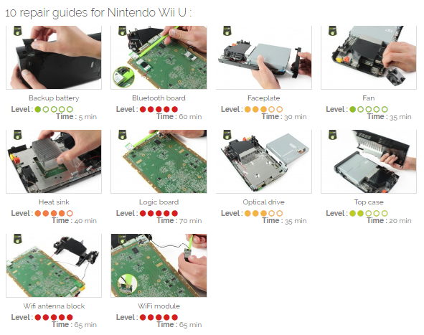Image resolution: width=424 pixels, height=335 pixels.
Task: Click the badge icon on Logic board image
Action: [x=123, y=135]
